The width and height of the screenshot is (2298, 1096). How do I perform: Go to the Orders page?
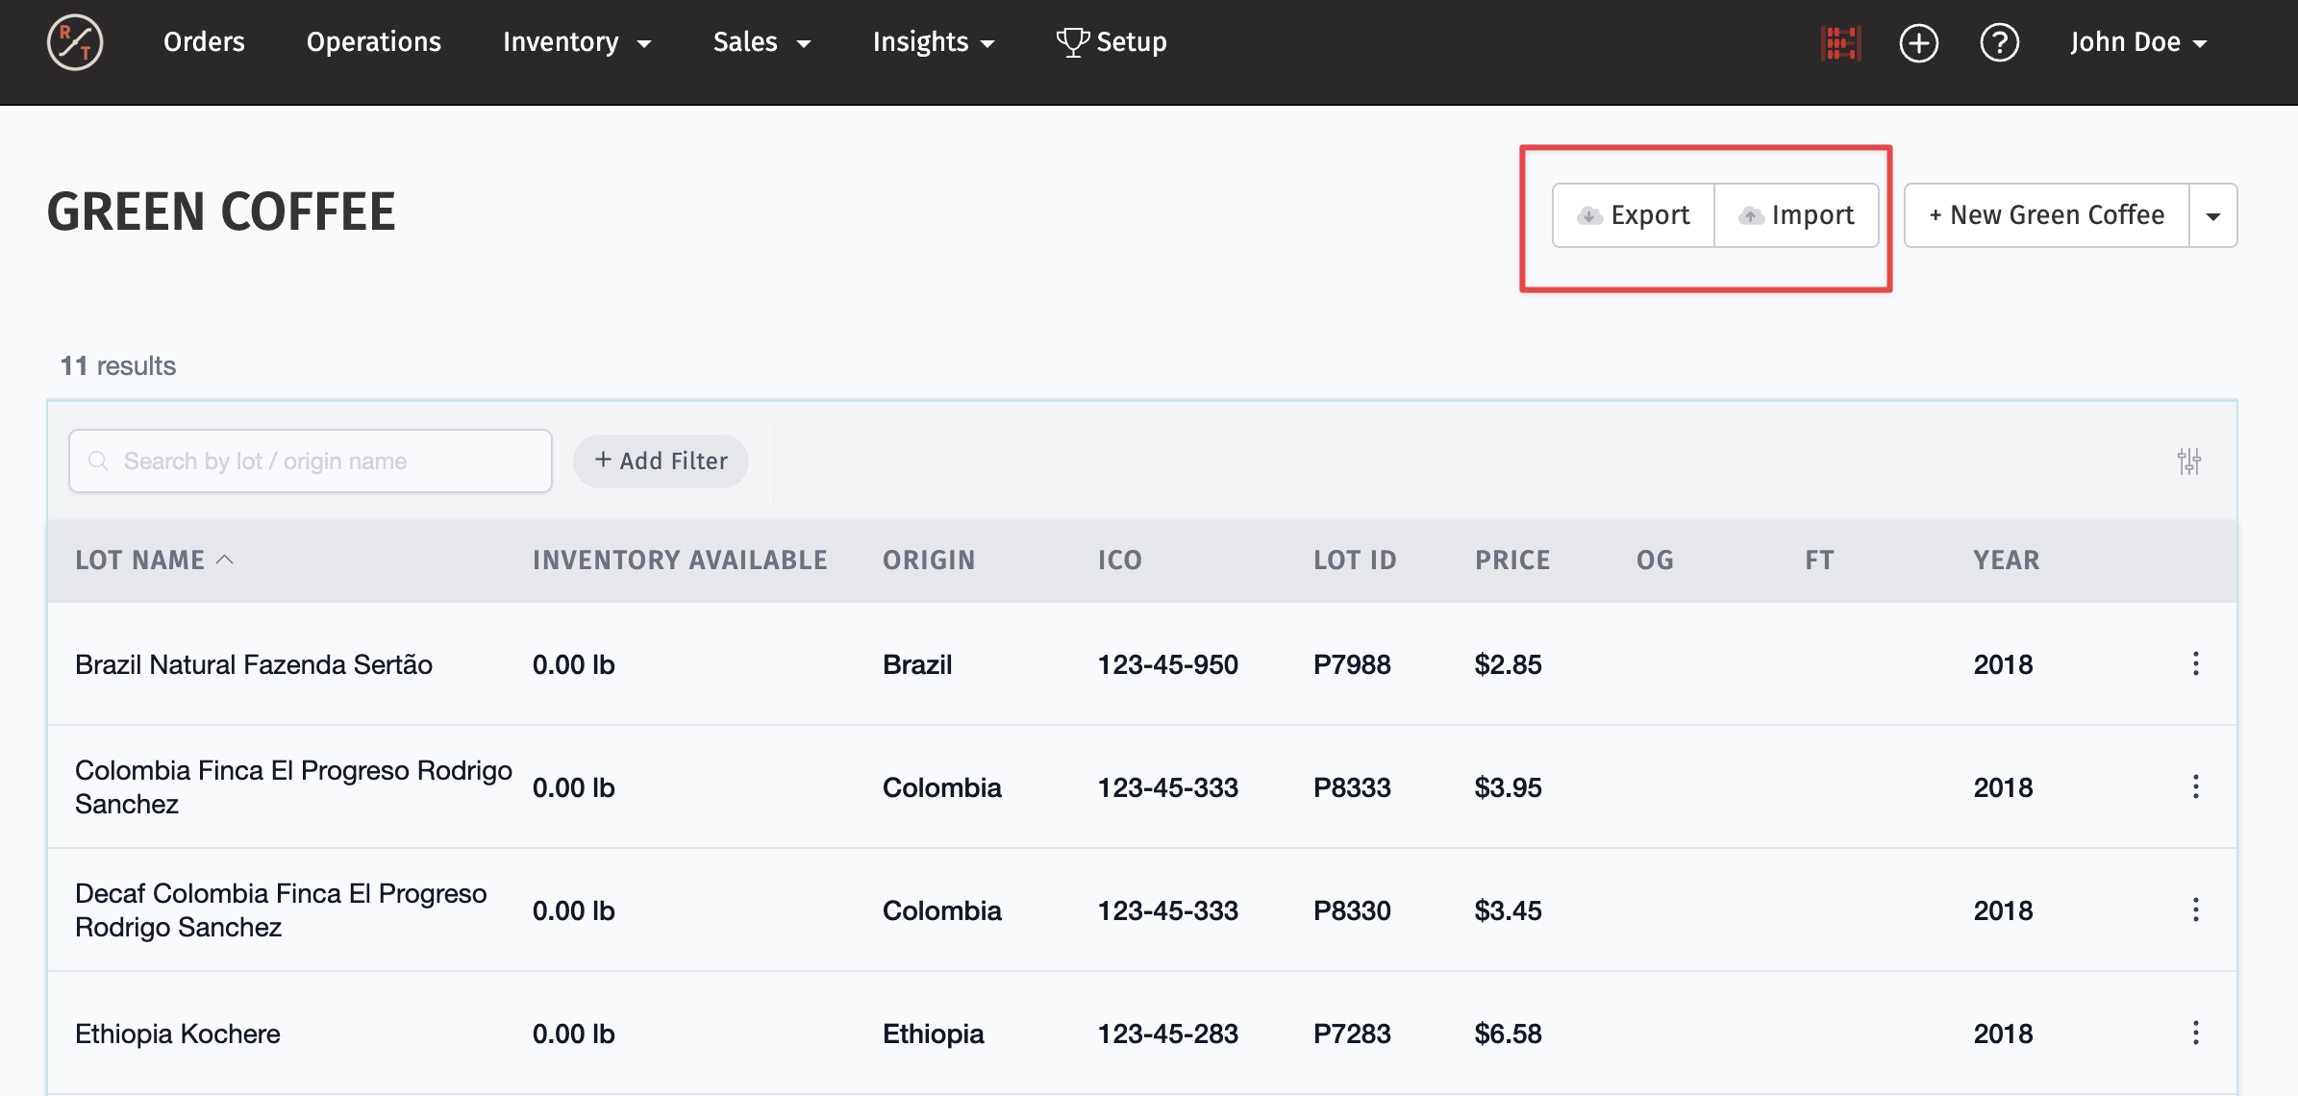coord(204,42)
